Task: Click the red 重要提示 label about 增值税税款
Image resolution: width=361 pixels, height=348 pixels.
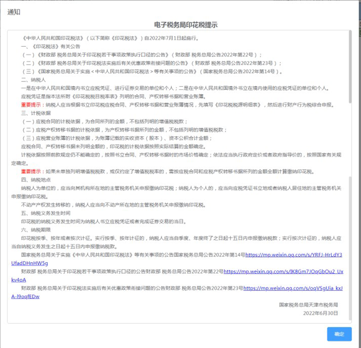Action: pos(31,171)
